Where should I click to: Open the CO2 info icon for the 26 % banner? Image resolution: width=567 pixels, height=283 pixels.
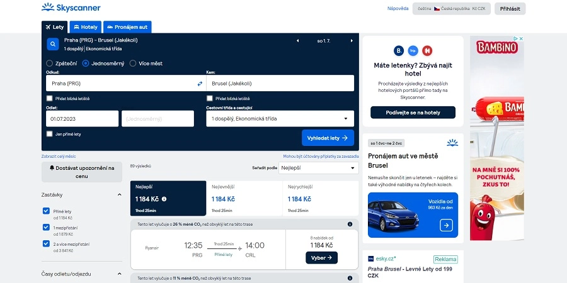pyautogui.click(x=350, y=224)
